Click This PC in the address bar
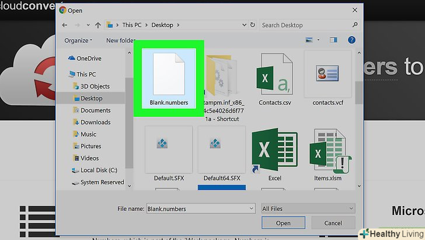This screenshot has height=240, width=425. 132,25
